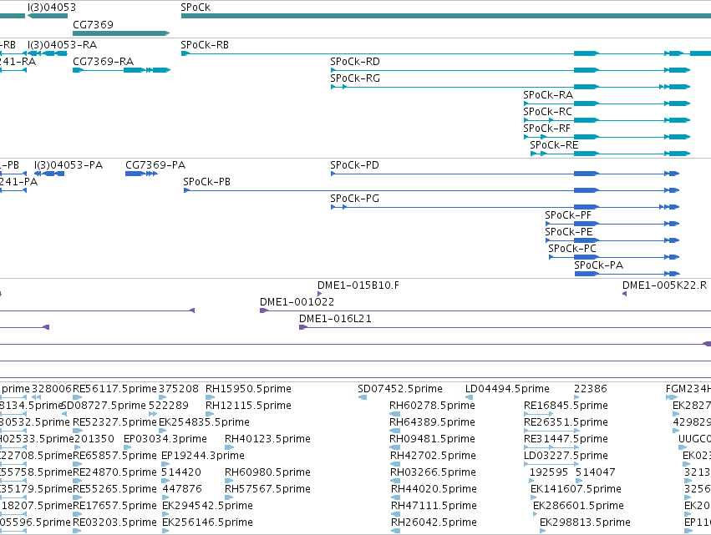Select the SPoCk gene bar
711x535 pixels.
click(x=446, y=16)
